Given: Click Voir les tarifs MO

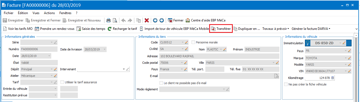Looking at the screenshot, I should point(18,28).
